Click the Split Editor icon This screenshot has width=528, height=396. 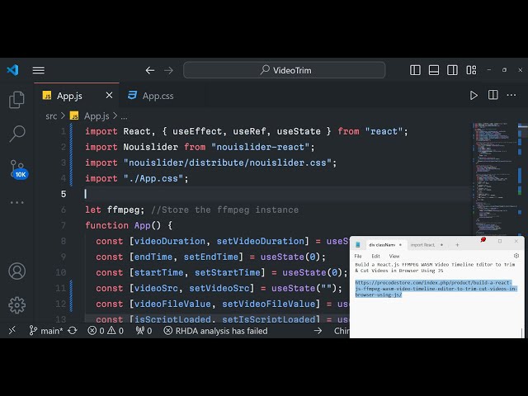click(x=493, y=96)
